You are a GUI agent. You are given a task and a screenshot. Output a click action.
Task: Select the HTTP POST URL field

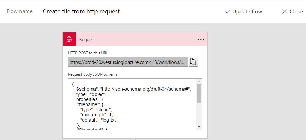coord(128,62)
